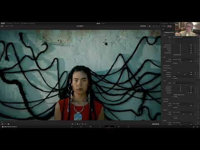The width and height of the screenshot is (200, 150).
Task: Click the viewer timecode field
Action: 155,124
